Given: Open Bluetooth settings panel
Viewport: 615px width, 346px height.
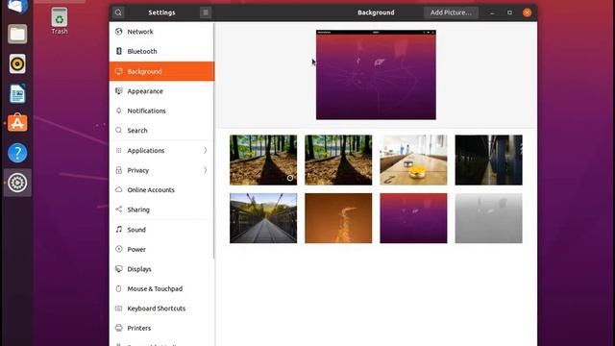Looking at the screenshot, I should pyautogui.click(x=161, y=51).
